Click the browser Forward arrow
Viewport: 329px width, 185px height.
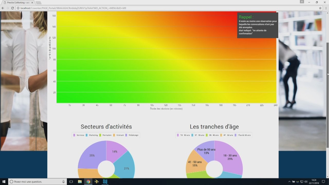click(7, 8)
